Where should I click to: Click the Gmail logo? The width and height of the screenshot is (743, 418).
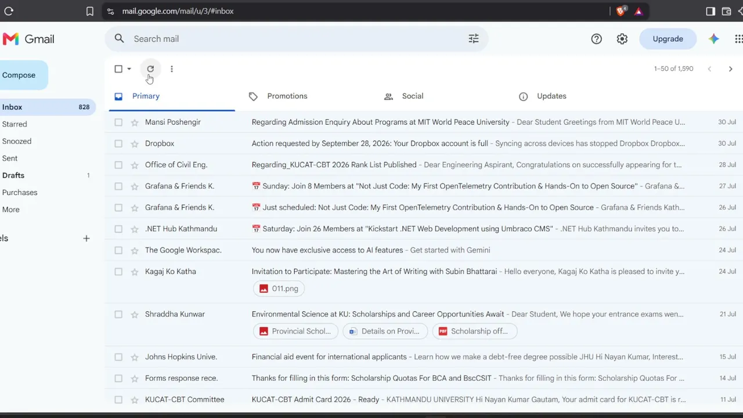coord(28,39)
